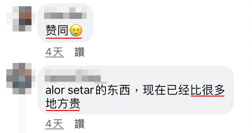252x133 pixels.
Task: Open the 4天 timestamp under alor setar comment
Action: [x=54, y=124]
